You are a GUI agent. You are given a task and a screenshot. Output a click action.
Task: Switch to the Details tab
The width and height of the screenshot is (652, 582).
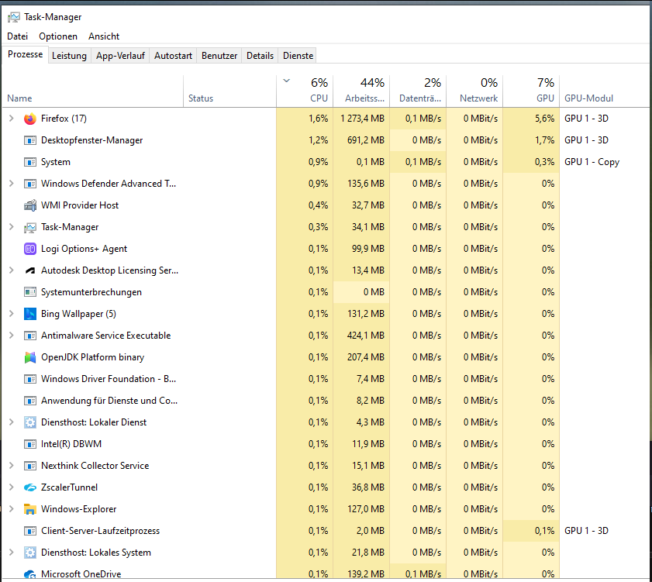260,56
